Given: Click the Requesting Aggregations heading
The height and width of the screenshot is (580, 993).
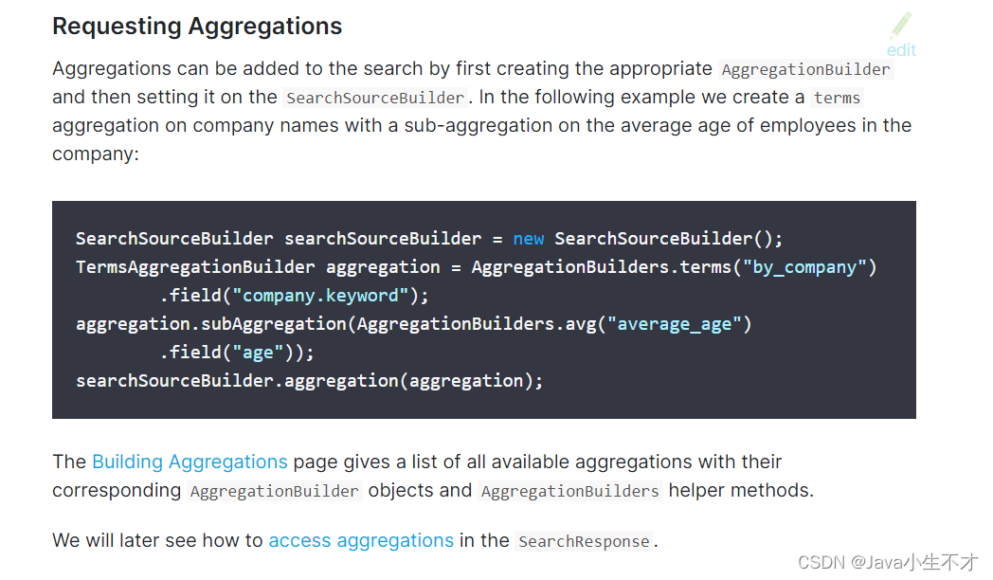Looking at the screenshot, I should point(197,26).
